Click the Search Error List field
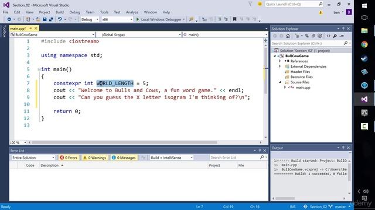375x210 pixels. (x=238, y=157)
